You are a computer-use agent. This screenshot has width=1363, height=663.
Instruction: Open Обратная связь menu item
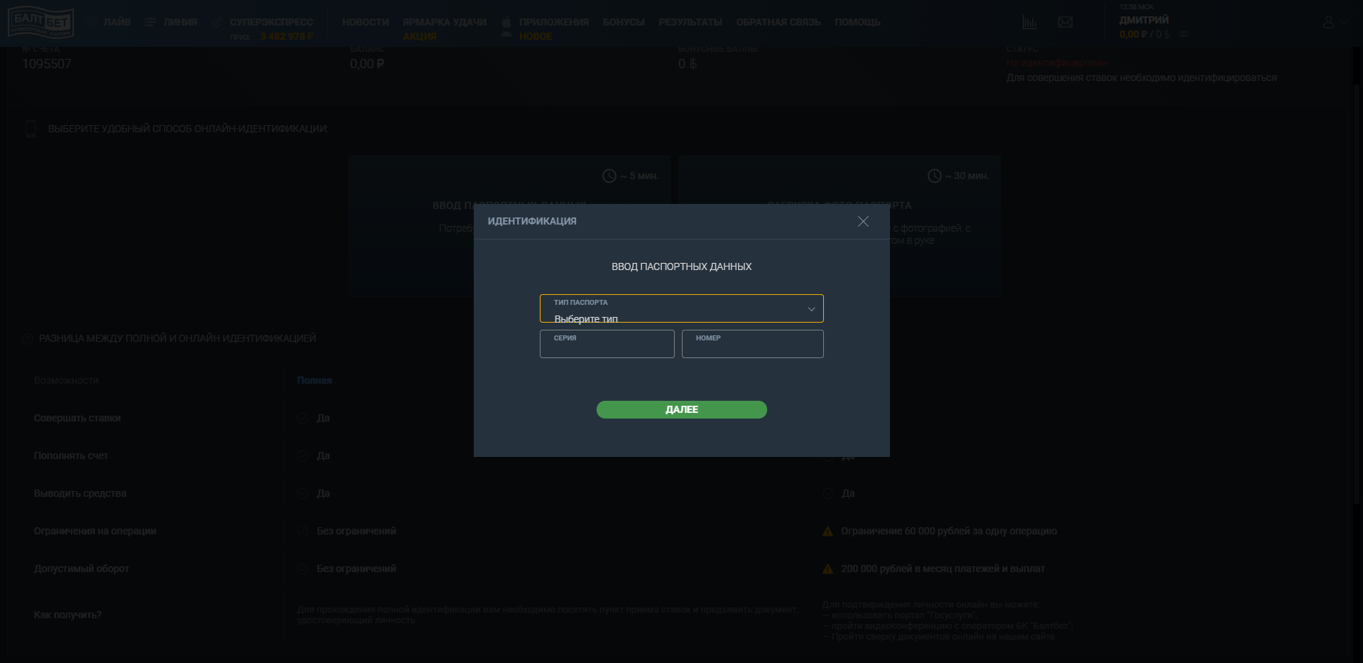point(778,22)
